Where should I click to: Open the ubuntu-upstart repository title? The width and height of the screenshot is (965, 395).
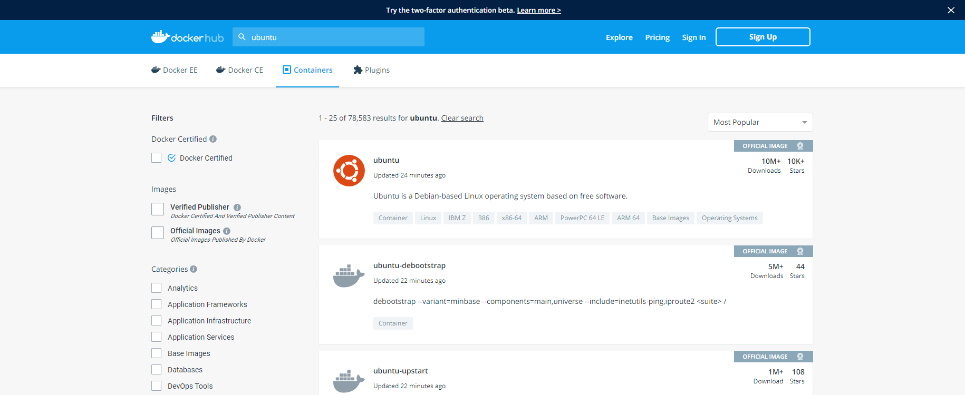click(400, 371)
